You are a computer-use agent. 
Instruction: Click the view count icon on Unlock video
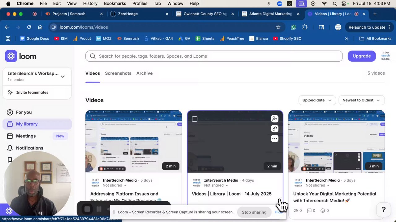[296, 211]
